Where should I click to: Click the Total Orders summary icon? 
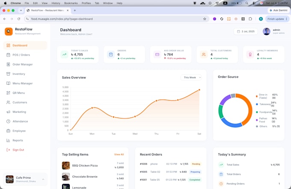pos(221,174)
